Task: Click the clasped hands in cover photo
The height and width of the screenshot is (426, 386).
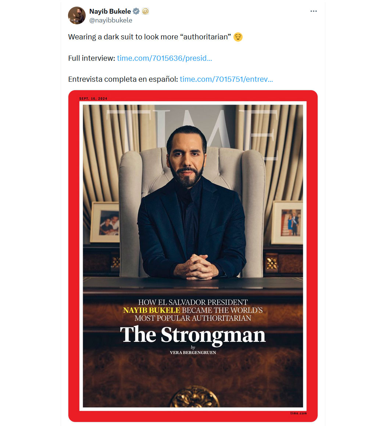Action: (x=196, y=267)
